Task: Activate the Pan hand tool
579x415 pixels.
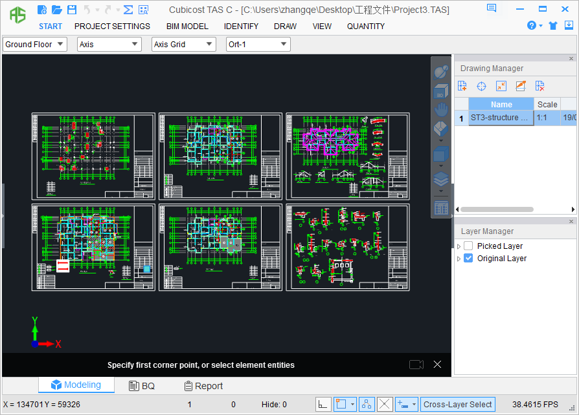Action: [x=441, y=109]
